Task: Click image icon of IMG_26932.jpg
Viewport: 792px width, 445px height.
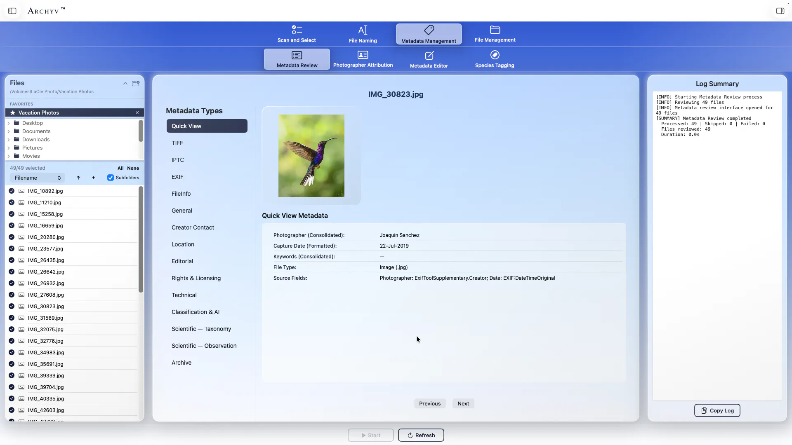Action: click(21, 283)
